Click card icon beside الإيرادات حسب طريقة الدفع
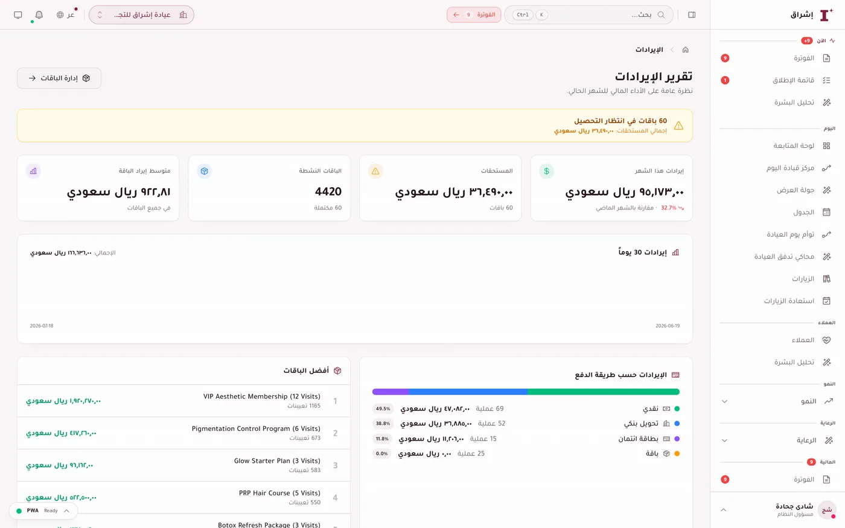Viewport: 845px width, 528px height. coord(675,375)
